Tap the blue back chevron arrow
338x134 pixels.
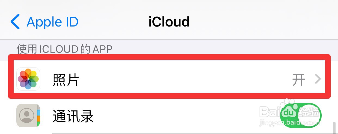pos(15,22)
